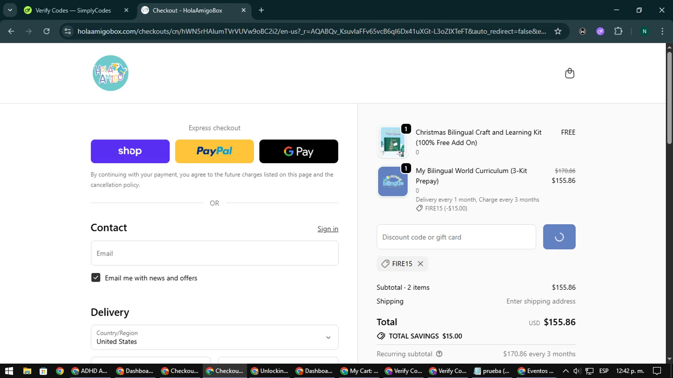Expand the Country/Region dropdown
The width and height of the screenshot is (673, 378).
tap(214, 337)
